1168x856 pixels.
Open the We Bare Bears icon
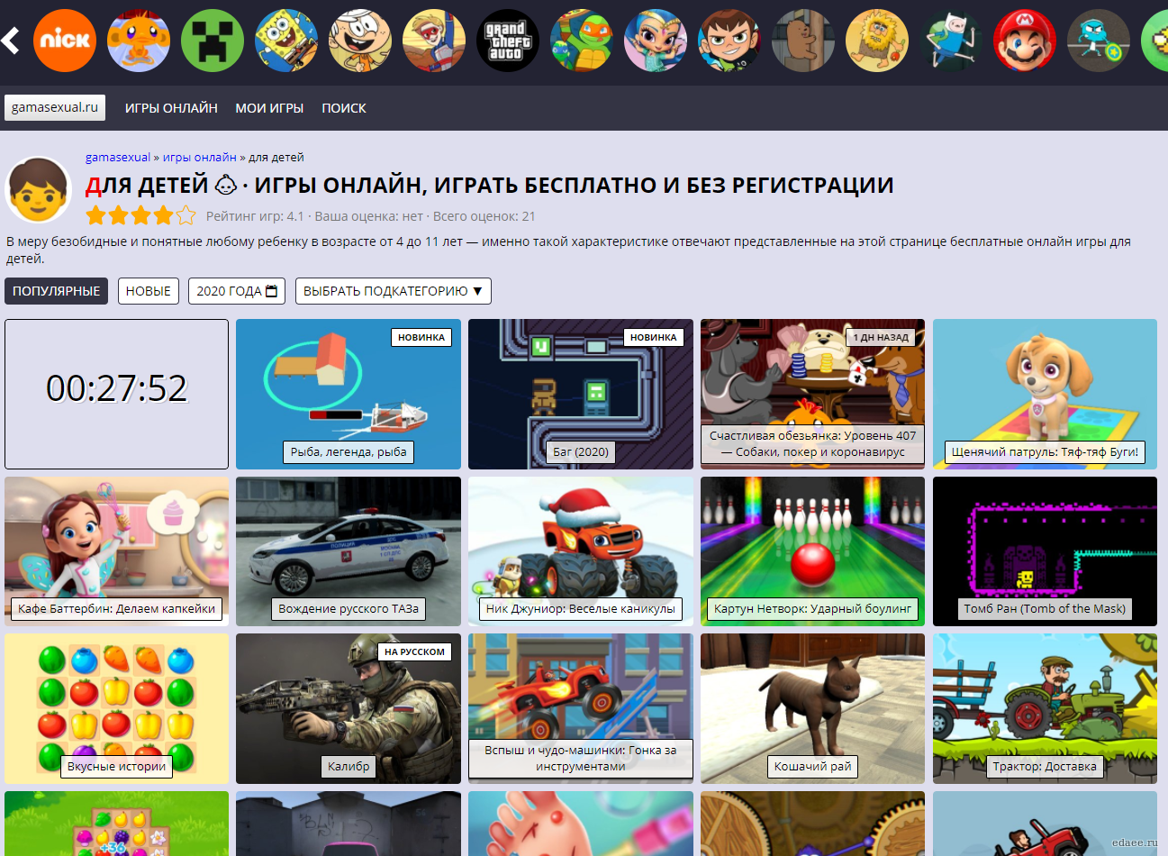pyautogui.click(x=803, y=41)
